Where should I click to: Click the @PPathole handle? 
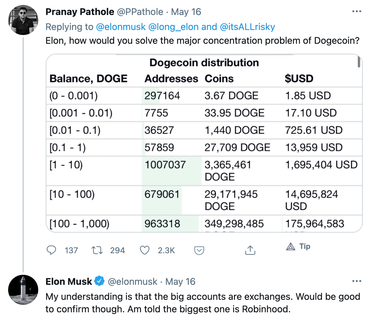pyautogui.click(x=140, y=12)
